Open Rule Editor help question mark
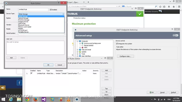Screen dimensions: 182x102 (x=59, y=3)
